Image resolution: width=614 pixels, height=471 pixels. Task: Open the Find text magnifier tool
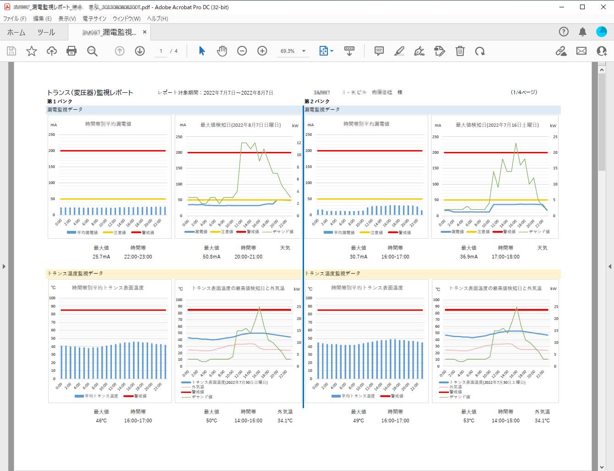click(x=92, y=51)
